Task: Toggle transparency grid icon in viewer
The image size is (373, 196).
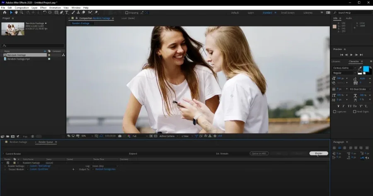Action: point(155,136)
